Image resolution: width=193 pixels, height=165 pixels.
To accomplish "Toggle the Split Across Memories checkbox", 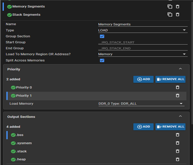I will click(102, 60).
